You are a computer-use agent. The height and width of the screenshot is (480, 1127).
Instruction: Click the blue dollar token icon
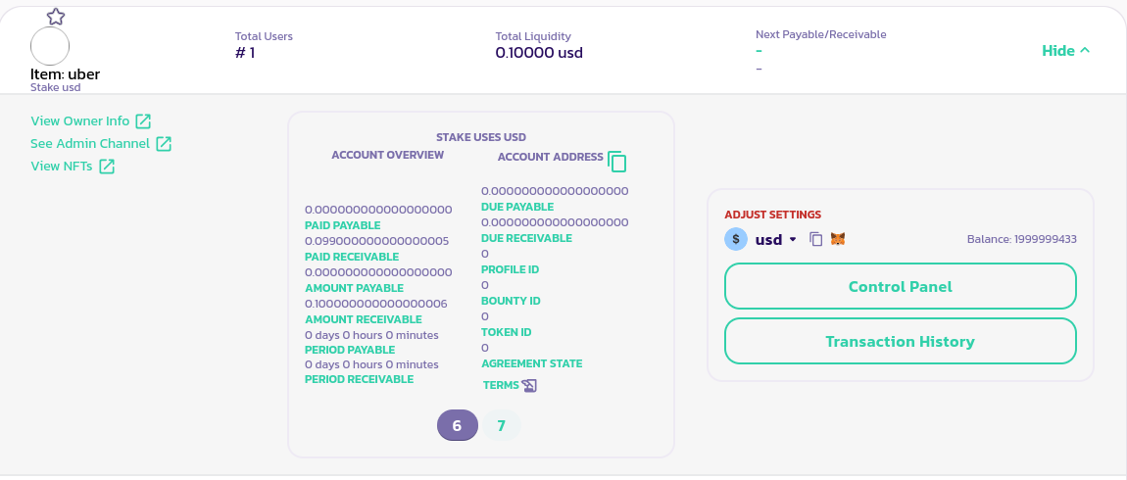tap(736, 239)
